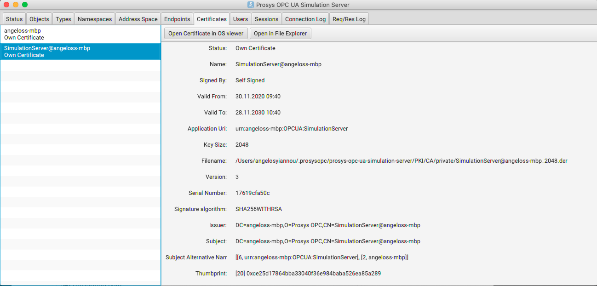Switch to the Status tab
Screen dimensions: 597x286
pyautogui.click(x=14, y=19)
